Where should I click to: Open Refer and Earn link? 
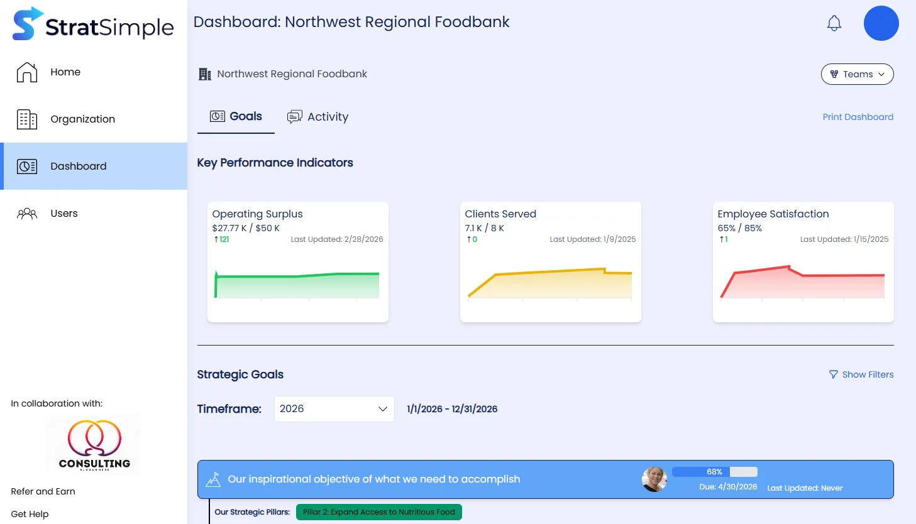(43, 491)
